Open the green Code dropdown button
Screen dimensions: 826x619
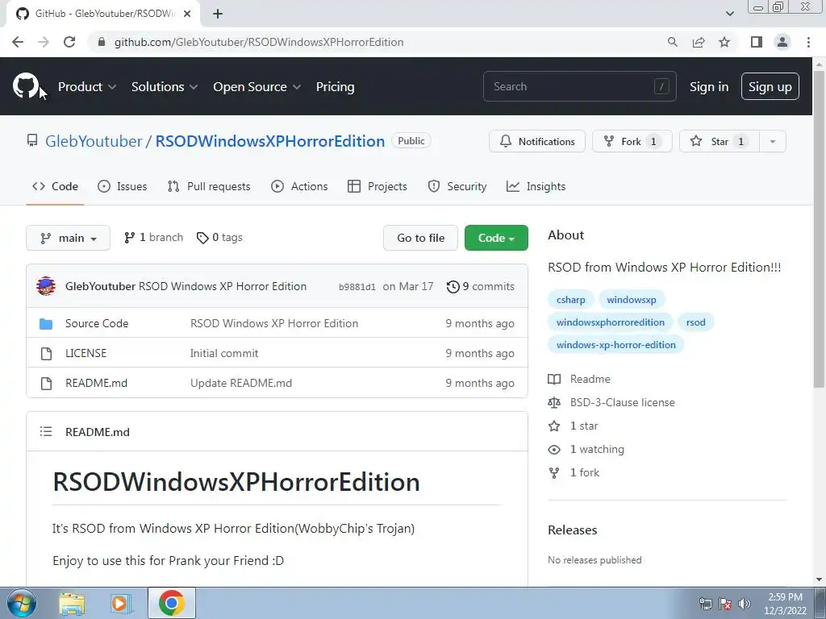point(496,238)
